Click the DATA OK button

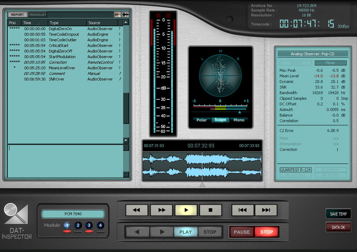338,227
